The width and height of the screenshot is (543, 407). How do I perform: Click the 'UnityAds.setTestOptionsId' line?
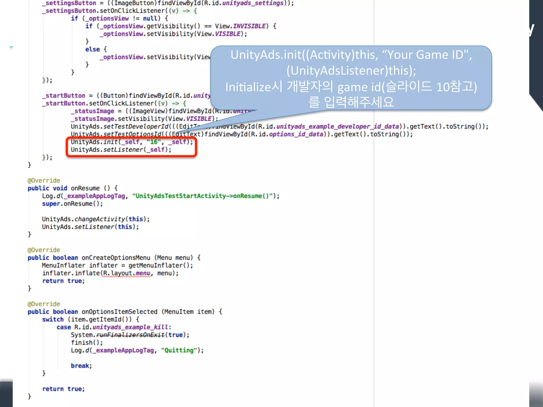[242, 134]
